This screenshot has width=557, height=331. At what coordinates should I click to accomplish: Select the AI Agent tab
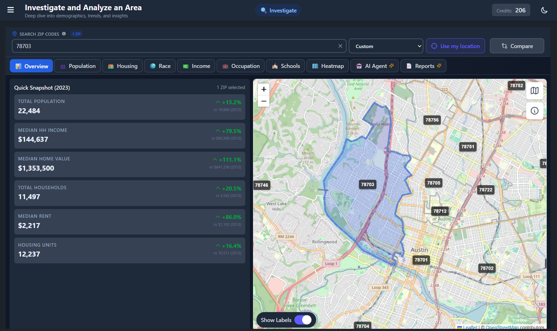374,66
